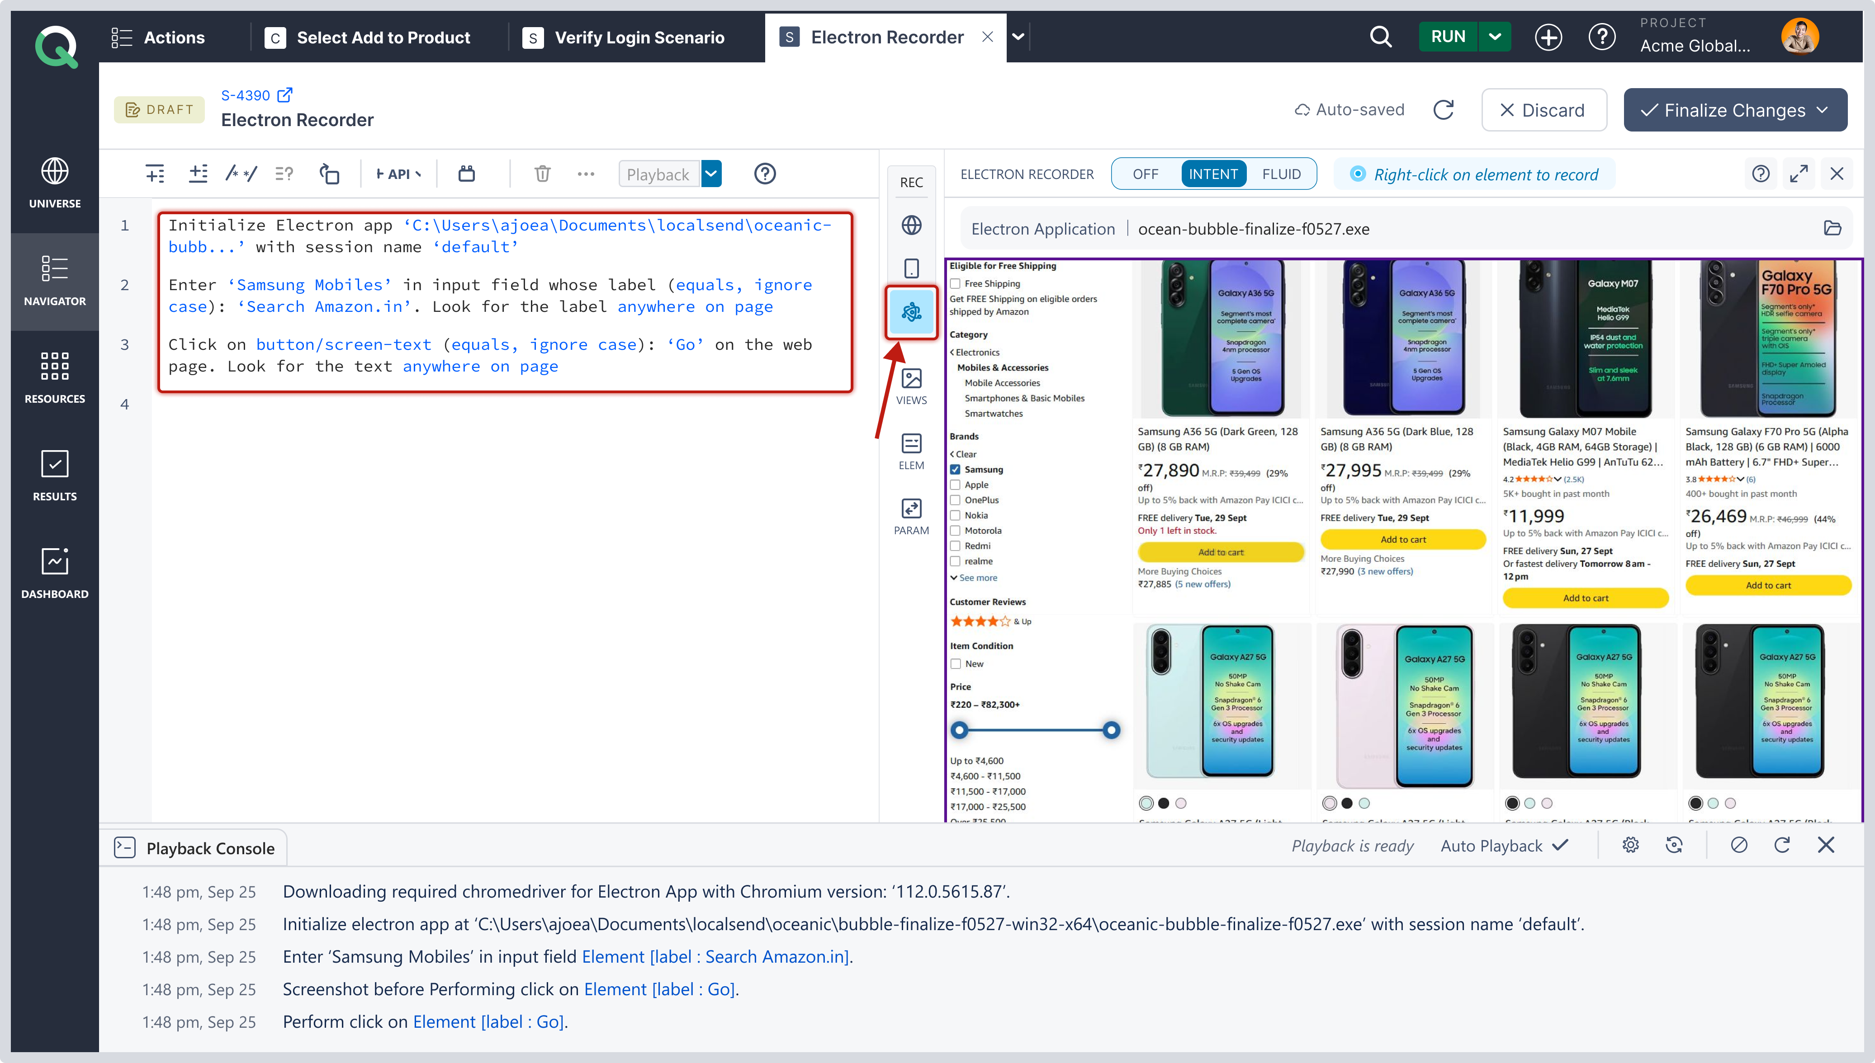1875x1063 pixels.
Task: Click the Samsung A36 Dark Green thumbnail
Action: point(1221,339)
